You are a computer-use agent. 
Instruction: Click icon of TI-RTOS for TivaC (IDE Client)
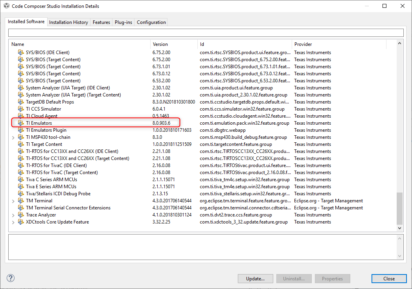point(21,165)
